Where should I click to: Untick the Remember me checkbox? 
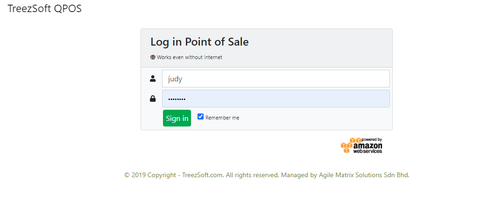coord(201,117)
